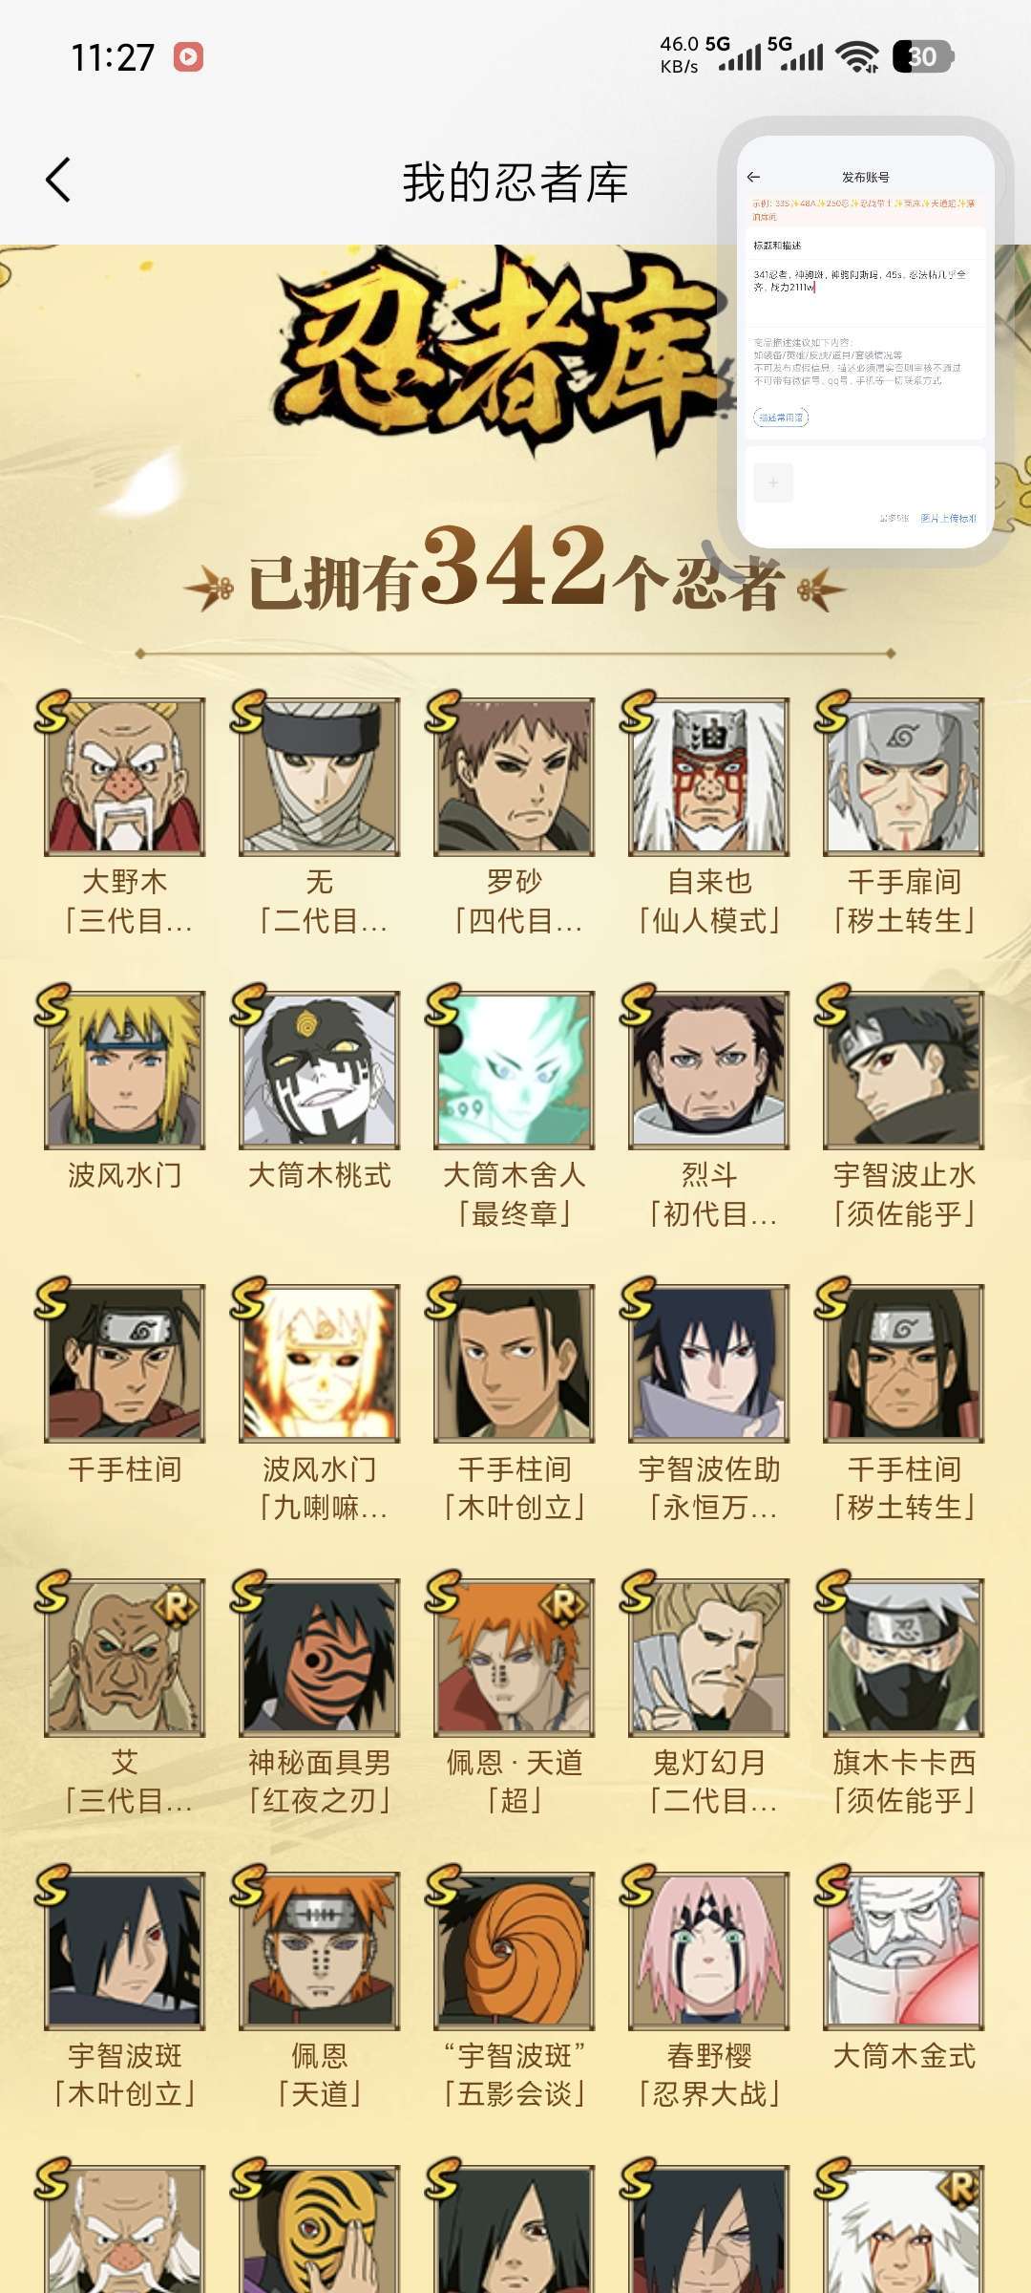Click the back arrow in floating window
The image size is (1031, 2293).
click(x=753, y=177)
